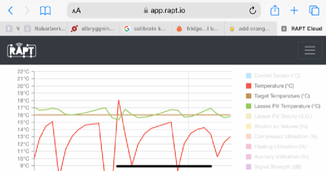Toggle the Temperature (°C) legend series

[x=270, y=86]
